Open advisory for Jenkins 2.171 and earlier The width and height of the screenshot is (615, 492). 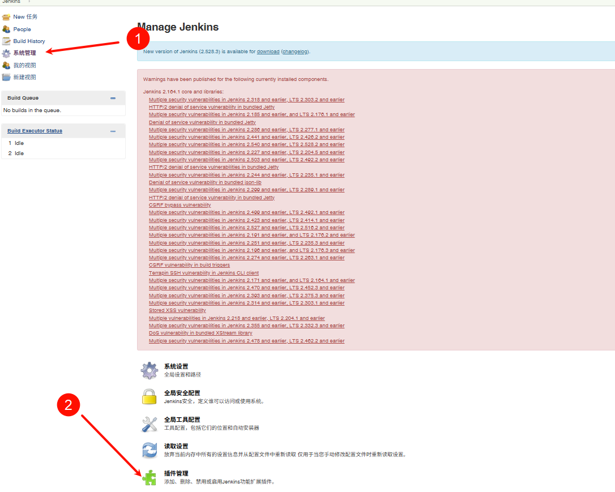[251, 281]
